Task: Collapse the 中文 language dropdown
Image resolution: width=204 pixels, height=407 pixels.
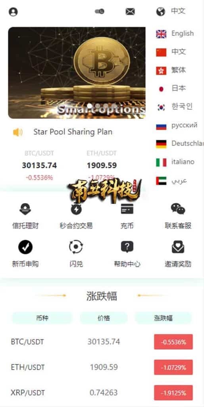Action: (x=171, y=12)
